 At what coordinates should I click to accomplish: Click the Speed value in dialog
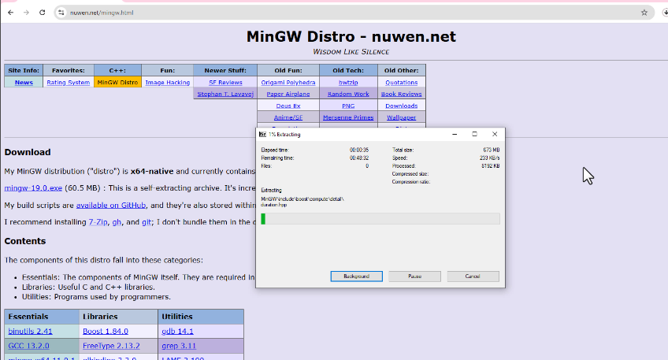(489, 158)
